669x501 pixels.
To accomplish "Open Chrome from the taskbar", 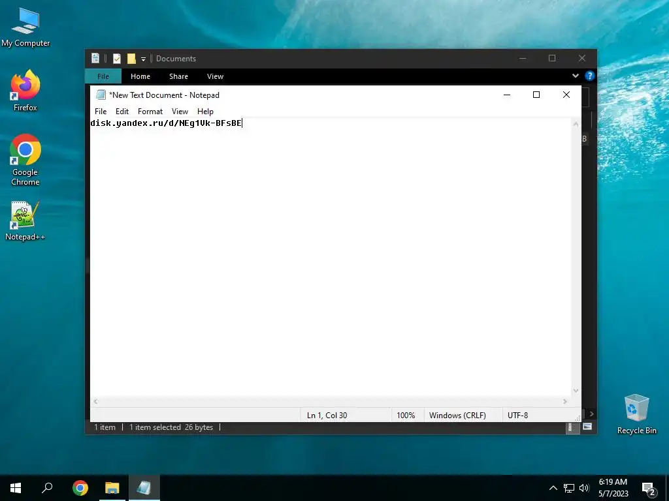I will 80,488.
